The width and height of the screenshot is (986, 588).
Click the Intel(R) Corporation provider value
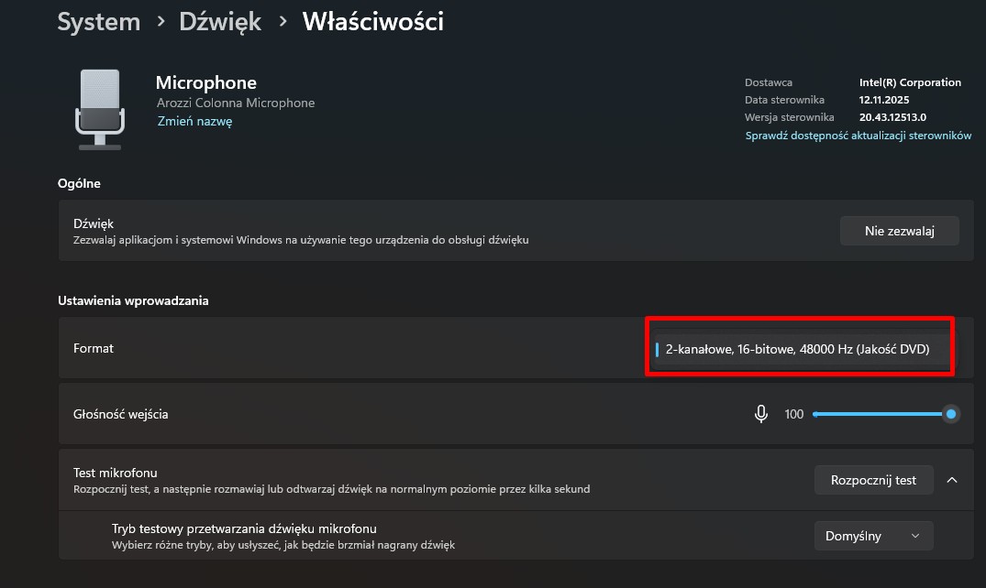coord(910,82)
